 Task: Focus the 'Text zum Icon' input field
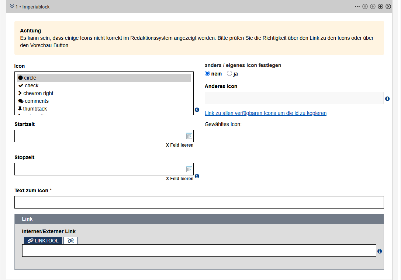[199, 202]
